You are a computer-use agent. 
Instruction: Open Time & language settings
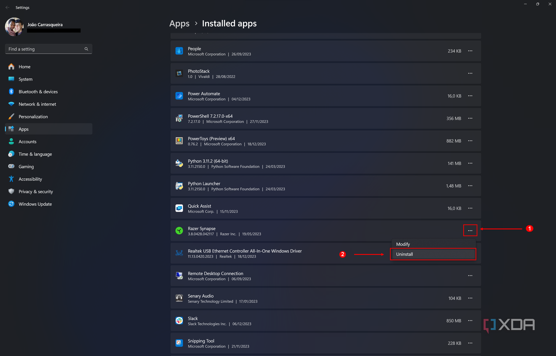[x=49, y=154]
